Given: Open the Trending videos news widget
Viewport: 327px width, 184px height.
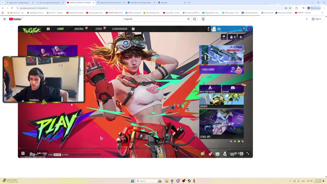Looking at the screenshot, I should tap(11, 181).
